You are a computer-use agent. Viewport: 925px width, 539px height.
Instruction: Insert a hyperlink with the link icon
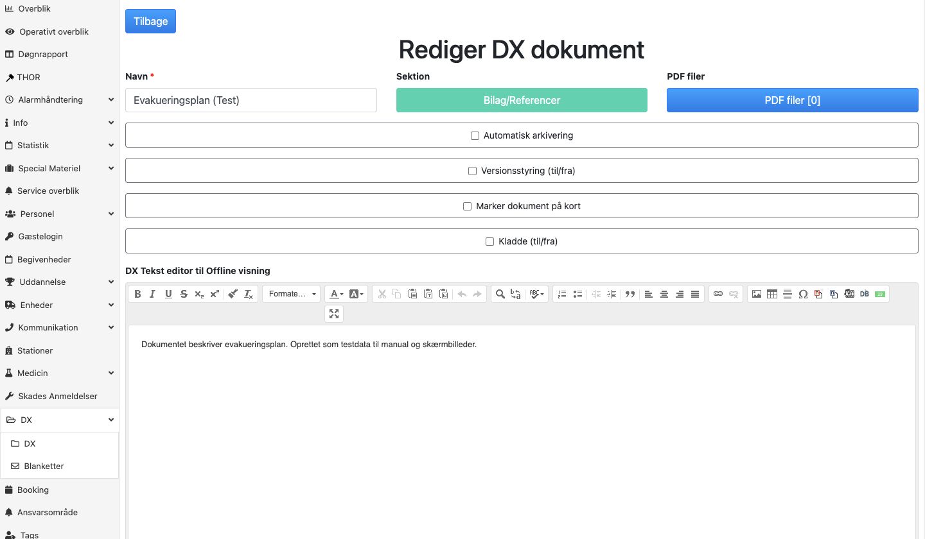tap(718, 294)
